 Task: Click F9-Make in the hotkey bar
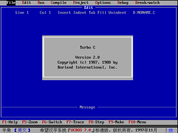(116, 122)
